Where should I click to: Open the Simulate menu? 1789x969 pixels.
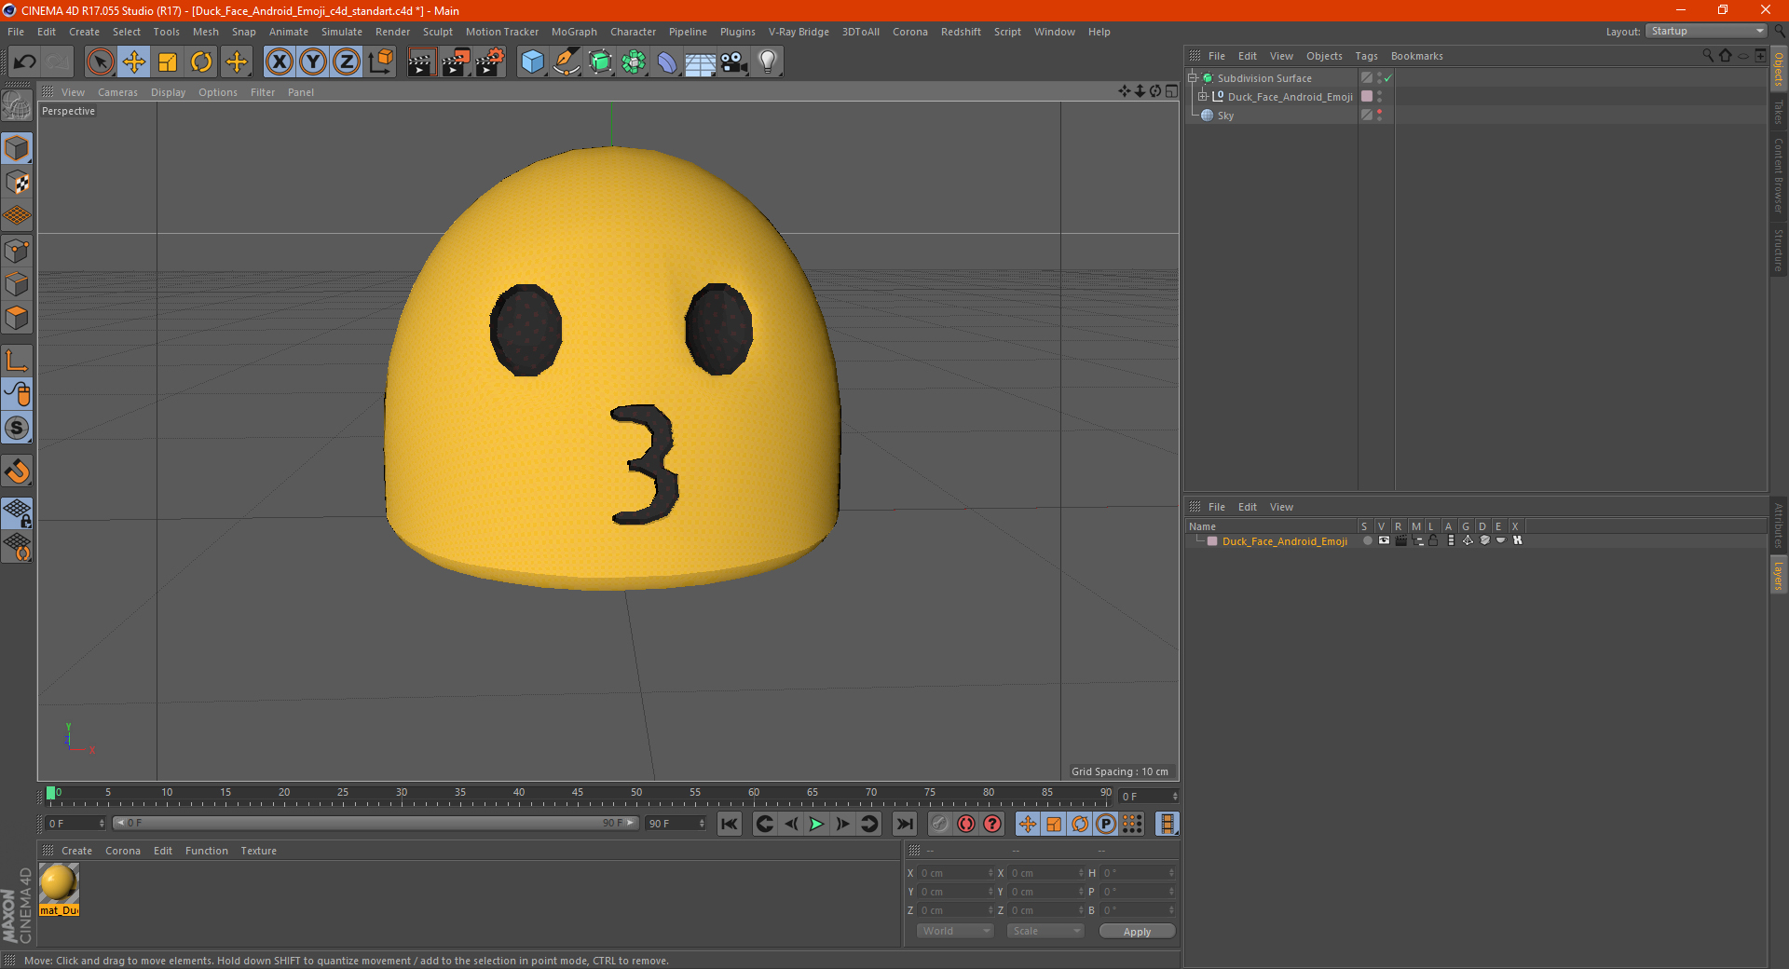pyautogui.click(x=342, y=32)
